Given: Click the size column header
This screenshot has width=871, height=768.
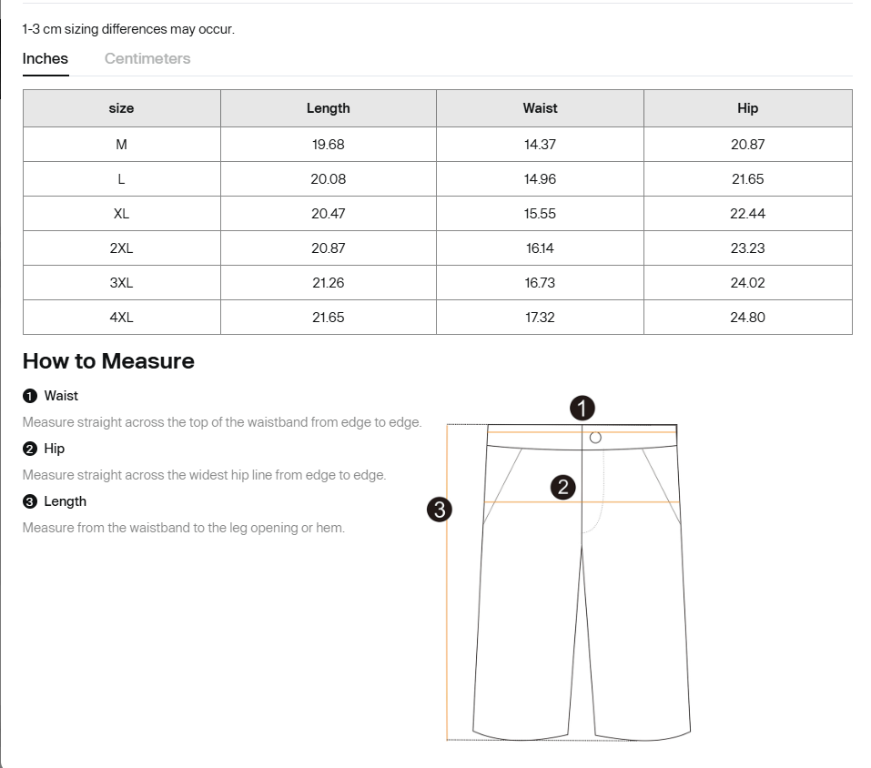Looking at the screenshot, I should coord(121,108).
